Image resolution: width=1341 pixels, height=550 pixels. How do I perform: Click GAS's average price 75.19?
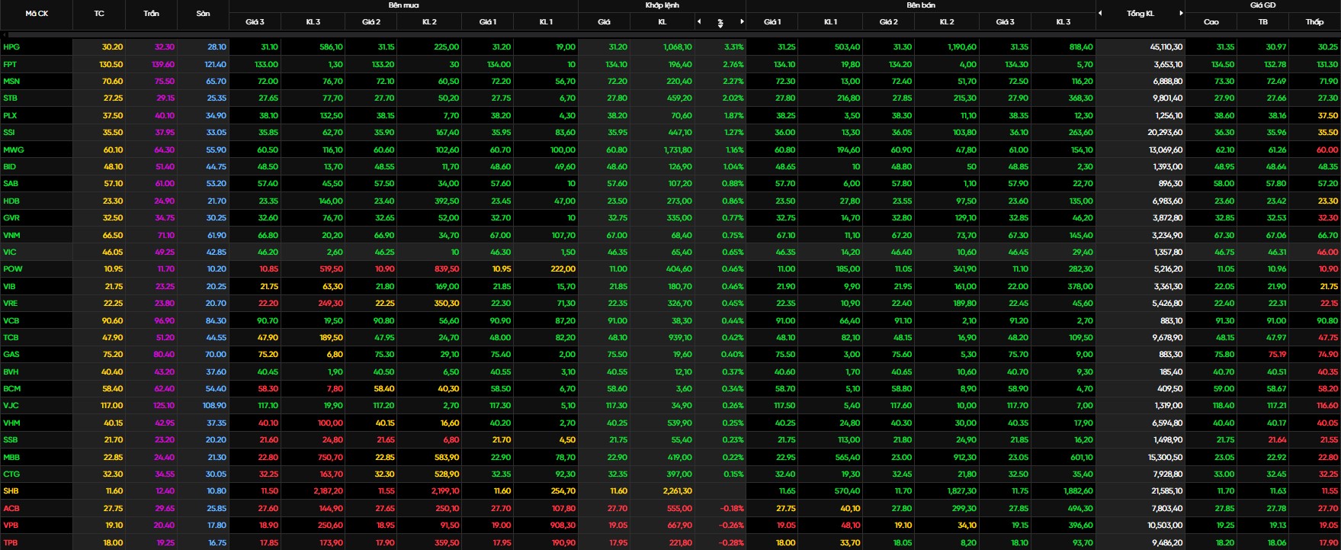pyautogui.click(x=1277, y=355)
